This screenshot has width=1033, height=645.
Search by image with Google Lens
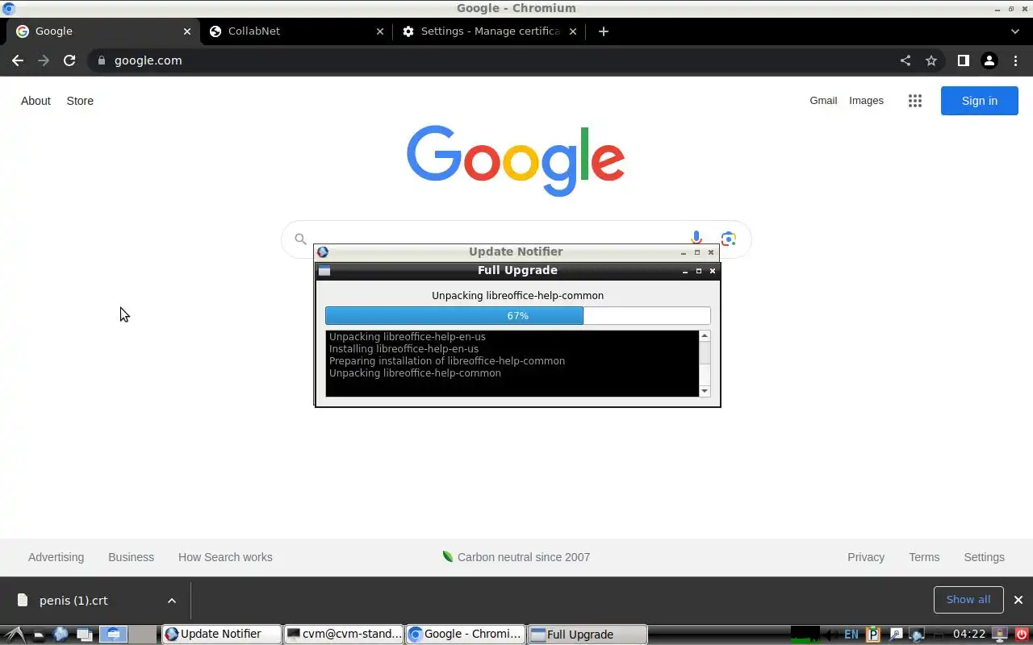tap(729, 239)
